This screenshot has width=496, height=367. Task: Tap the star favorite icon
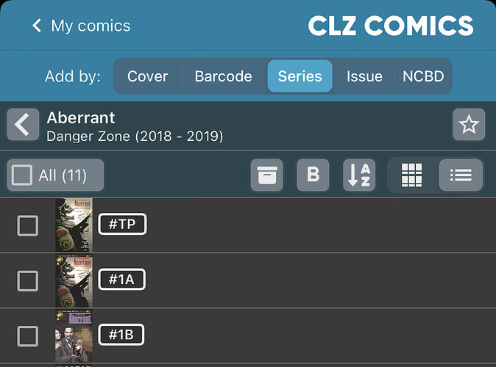469,125
